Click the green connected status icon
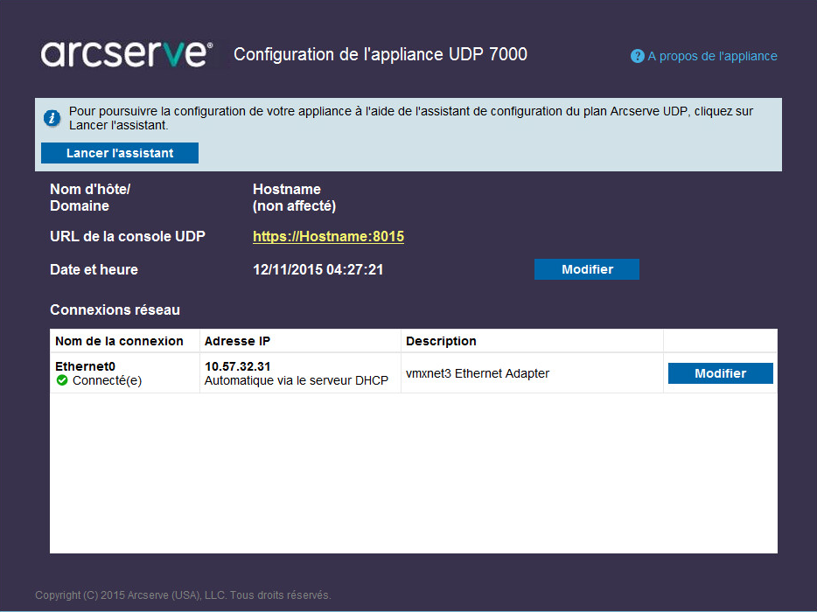Viewport: 817px width, 612px height. pyautogui.click(x=62, y=380)
